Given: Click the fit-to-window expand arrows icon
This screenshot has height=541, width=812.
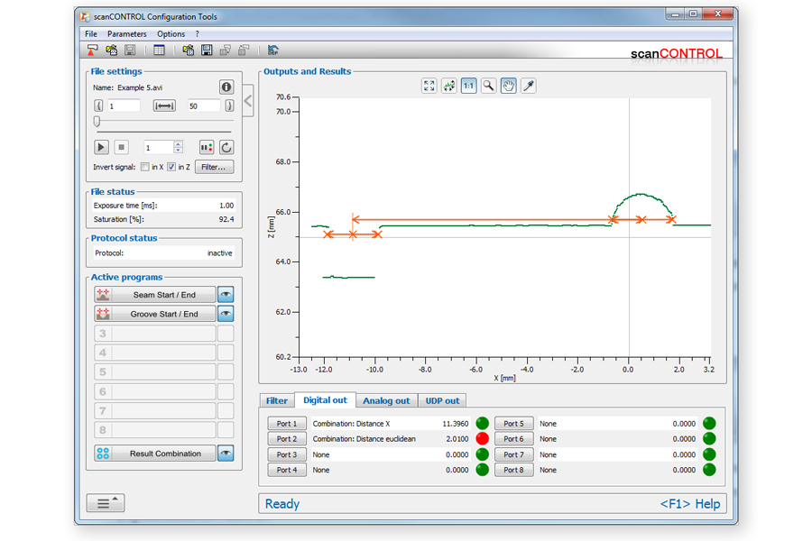Looking at the screenshot, I should [x=429, y=86].
